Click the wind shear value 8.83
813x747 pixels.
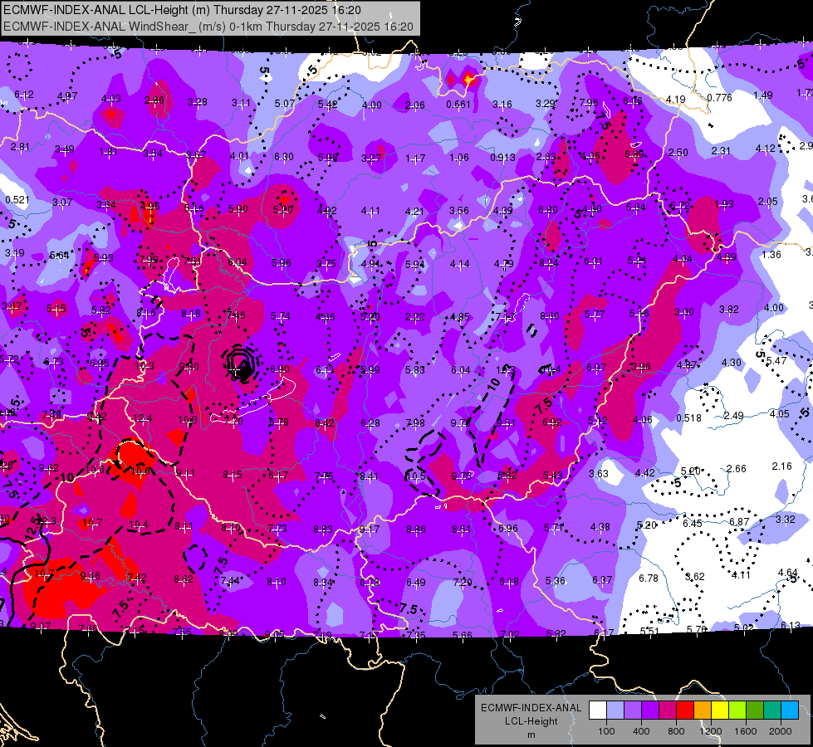pyautogui.click(x=323, y=530)
